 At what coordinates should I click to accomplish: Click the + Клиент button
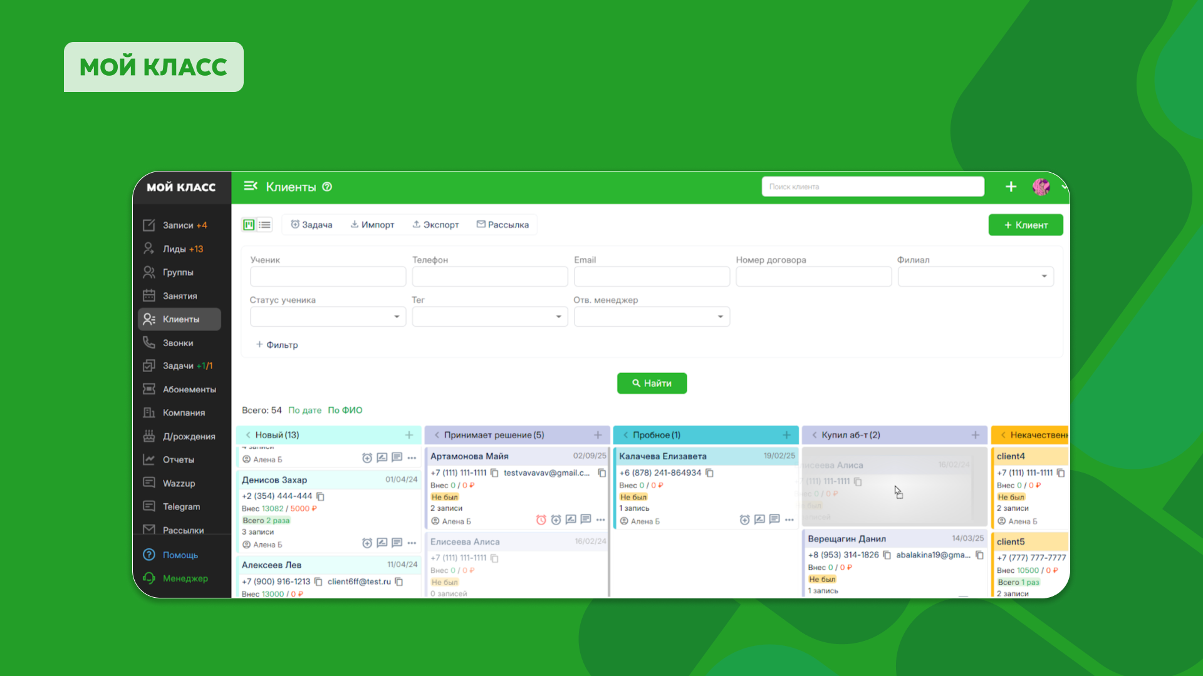click(1026, 225)
